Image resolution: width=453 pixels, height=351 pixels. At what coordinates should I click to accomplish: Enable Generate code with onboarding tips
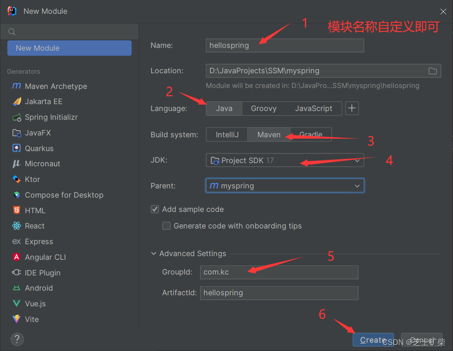[166, 226]
